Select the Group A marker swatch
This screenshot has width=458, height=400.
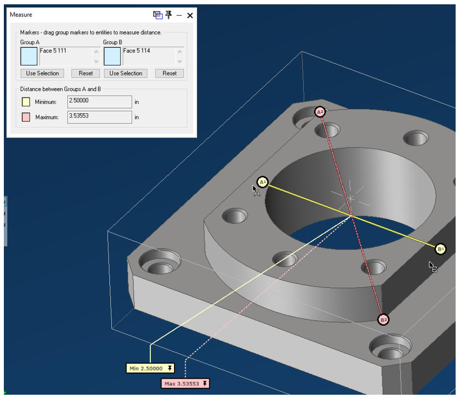pyautogui.click(x=29, y=56)
